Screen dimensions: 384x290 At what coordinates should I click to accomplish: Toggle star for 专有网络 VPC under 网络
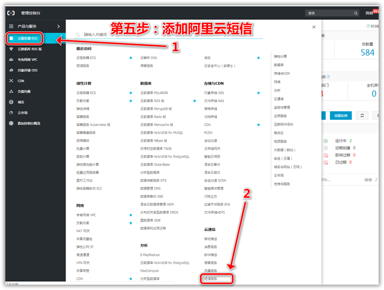click(x=131, y=215)
